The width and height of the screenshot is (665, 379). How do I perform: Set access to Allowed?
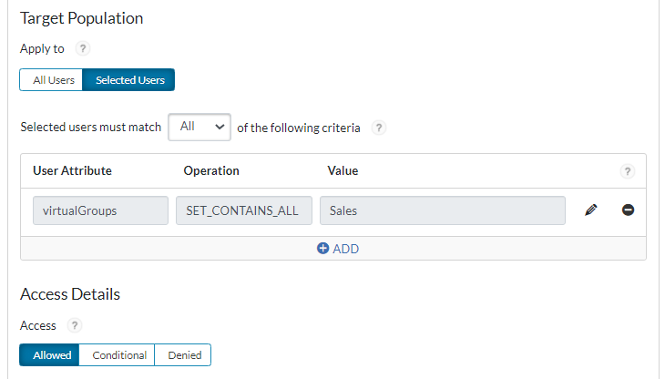coord(51,355)
